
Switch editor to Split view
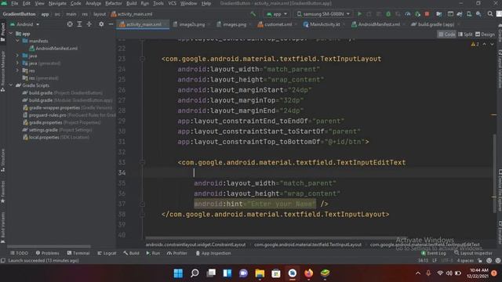point(465,34)
